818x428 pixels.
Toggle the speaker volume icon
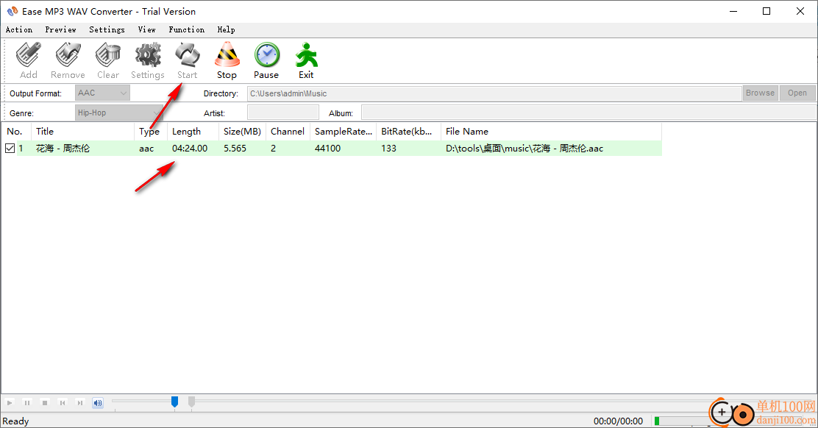[98, 402]
